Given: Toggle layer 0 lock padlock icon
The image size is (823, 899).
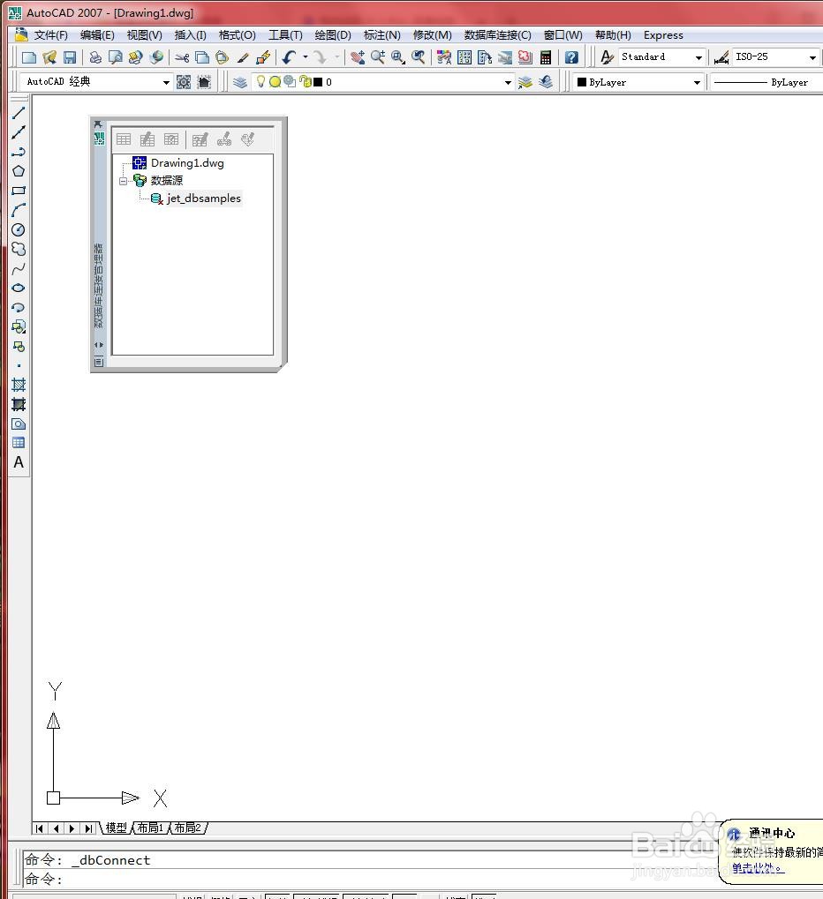Looking at the screenshot, I should pyautogui.click(x=306, y=82).
